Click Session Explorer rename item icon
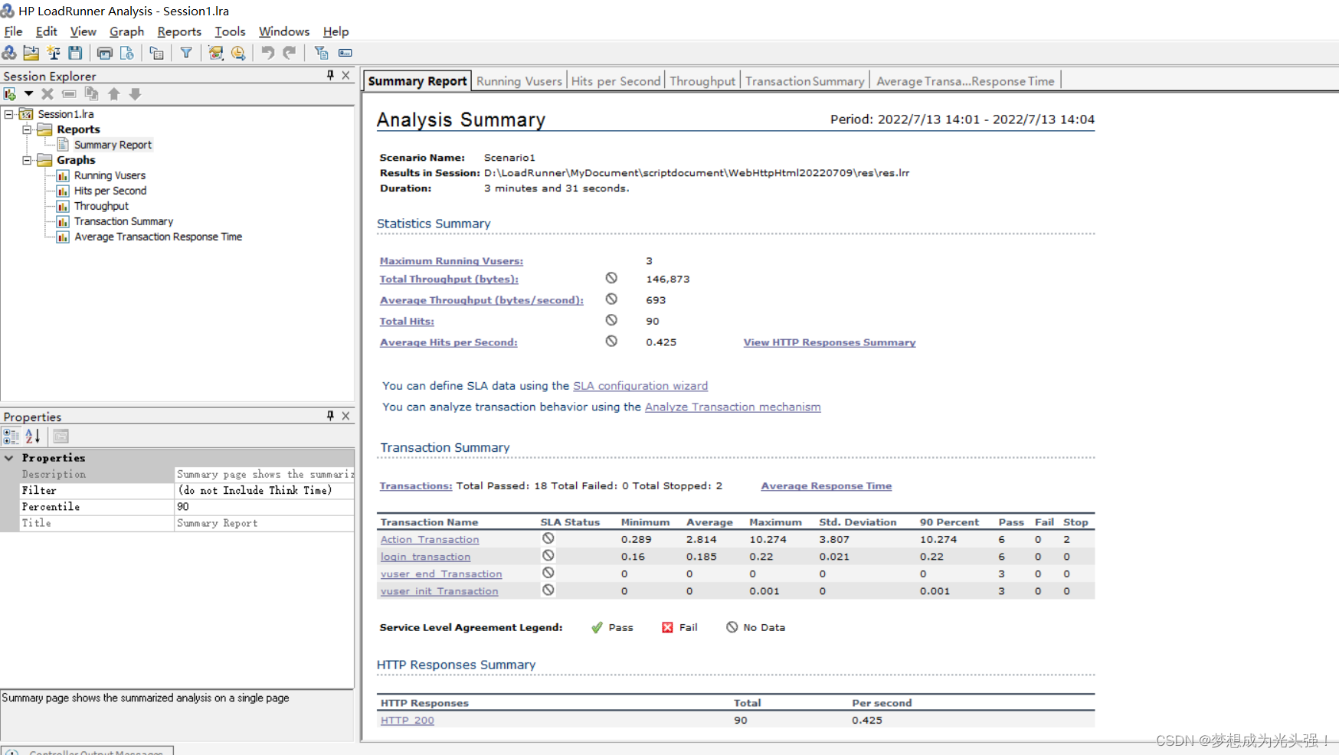 click(x=69, y=94)
